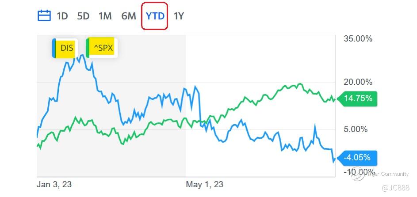The width and height of the screenshot is (417, 197).
Task: Open the calendar date range icon
Action: [x=44, y=16]
